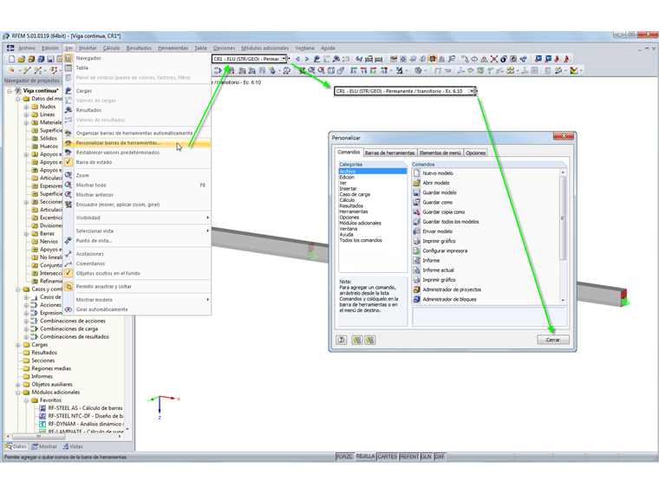The width and height of the screenshot is (659, 494).
Task: Toggle FORZC status bar mode
Action: tap(344, 457)
